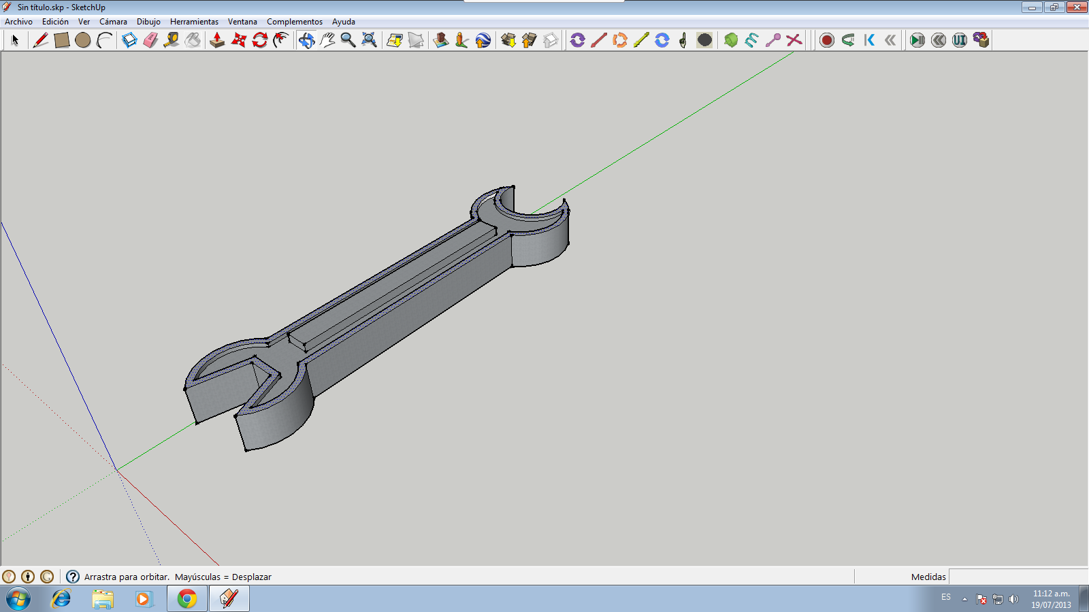The height and width of the screenshot is (612, 1089).
Task: Click the dark sphere plugin icon
Action: click(x=704, y=40)
